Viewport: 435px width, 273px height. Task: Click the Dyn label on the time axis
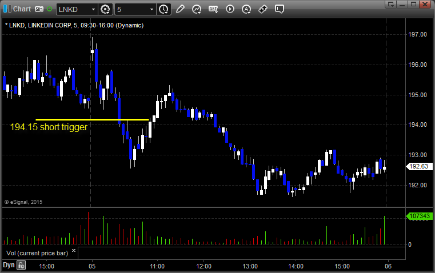click(x=9, y=265)
